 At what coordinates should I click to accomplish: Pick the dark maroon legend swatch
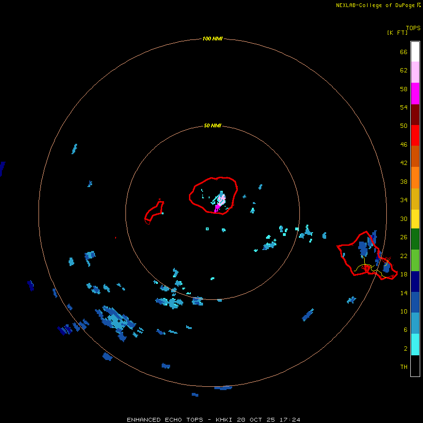click(415, 115)
